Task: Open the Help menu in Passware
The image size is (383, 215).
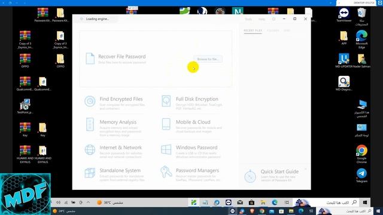Action: 262,19
